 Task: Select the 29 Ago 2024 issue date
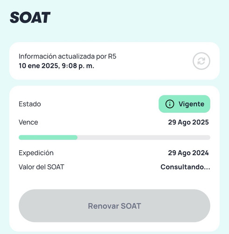pos(188,153)
